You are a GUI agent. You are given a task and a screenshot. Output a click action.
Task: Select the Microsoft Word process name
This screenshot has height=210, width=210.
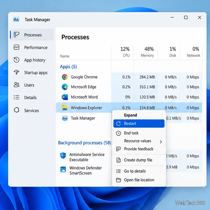pos(84,97)
